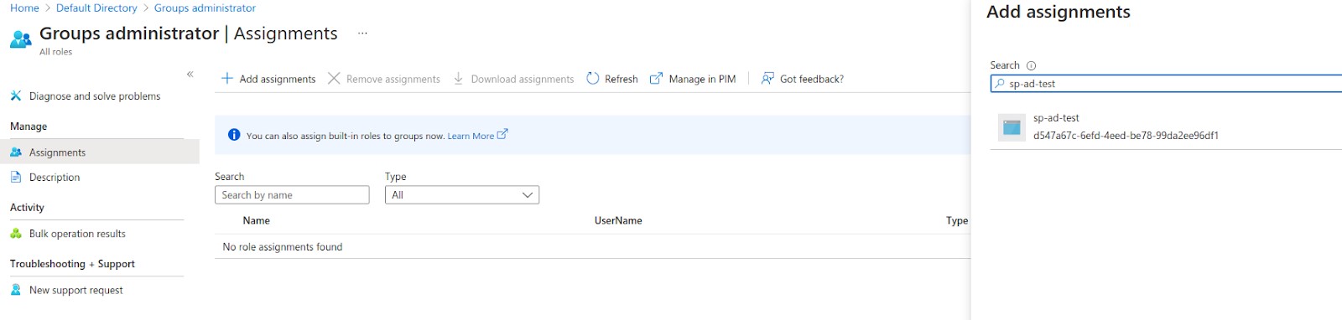The width and height of the screenshot is (1342, 320).
Task: Click the blue info icon in banner
Action: click(234, 135)
